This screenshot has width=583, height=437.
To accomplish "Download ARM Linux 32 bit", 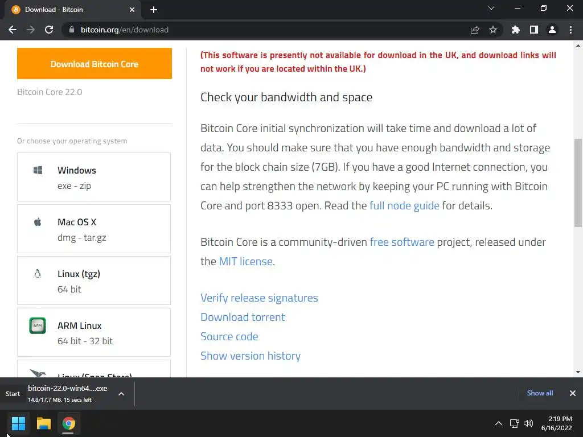I will click(101, 341).
